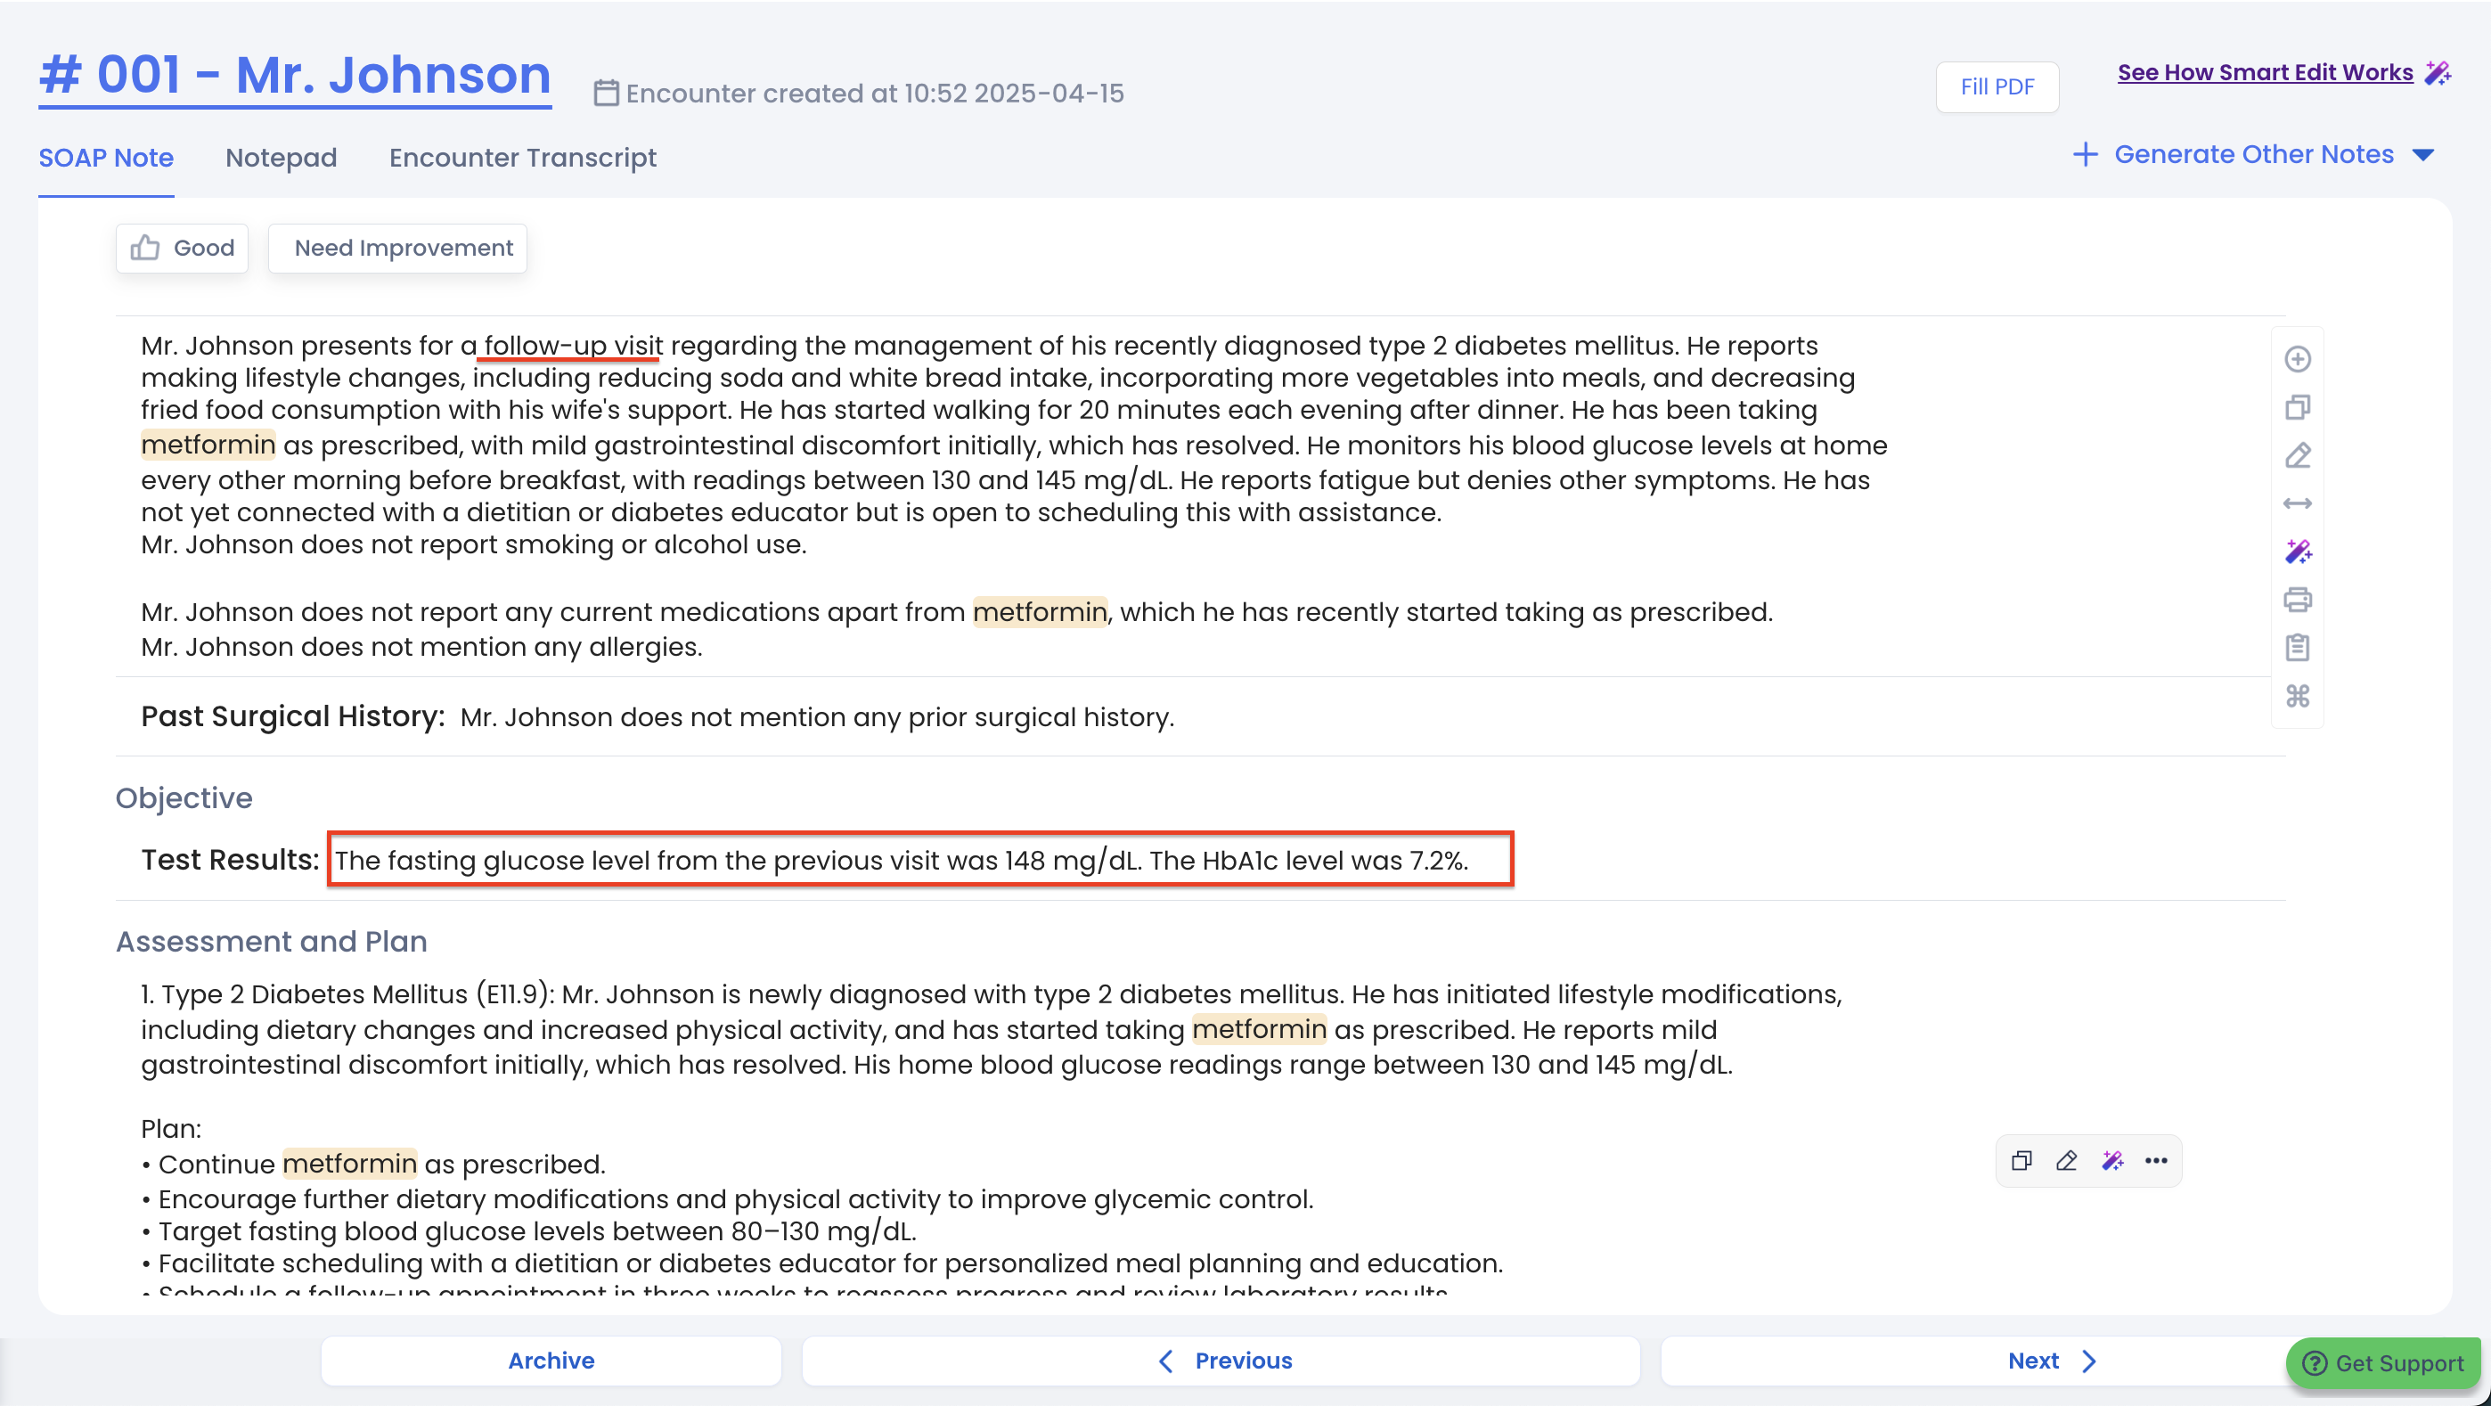Click the pencil icon in floating plan toolbar
This screenshot has width=2491, height=1406.
tap(2067, 1160)
